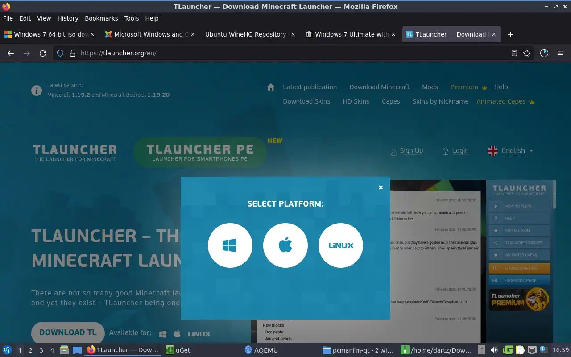Open HD Skins link
The width and height of the screenshot is (571, 357).
point(356,101)
